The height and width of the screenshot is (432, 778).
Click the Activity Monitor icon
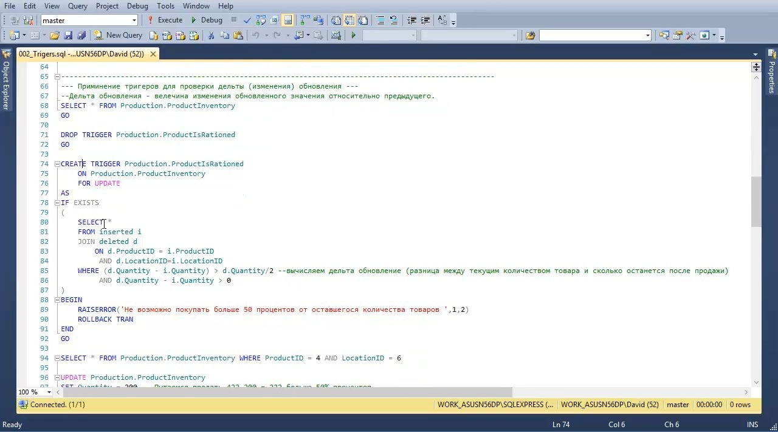point(336,35)
